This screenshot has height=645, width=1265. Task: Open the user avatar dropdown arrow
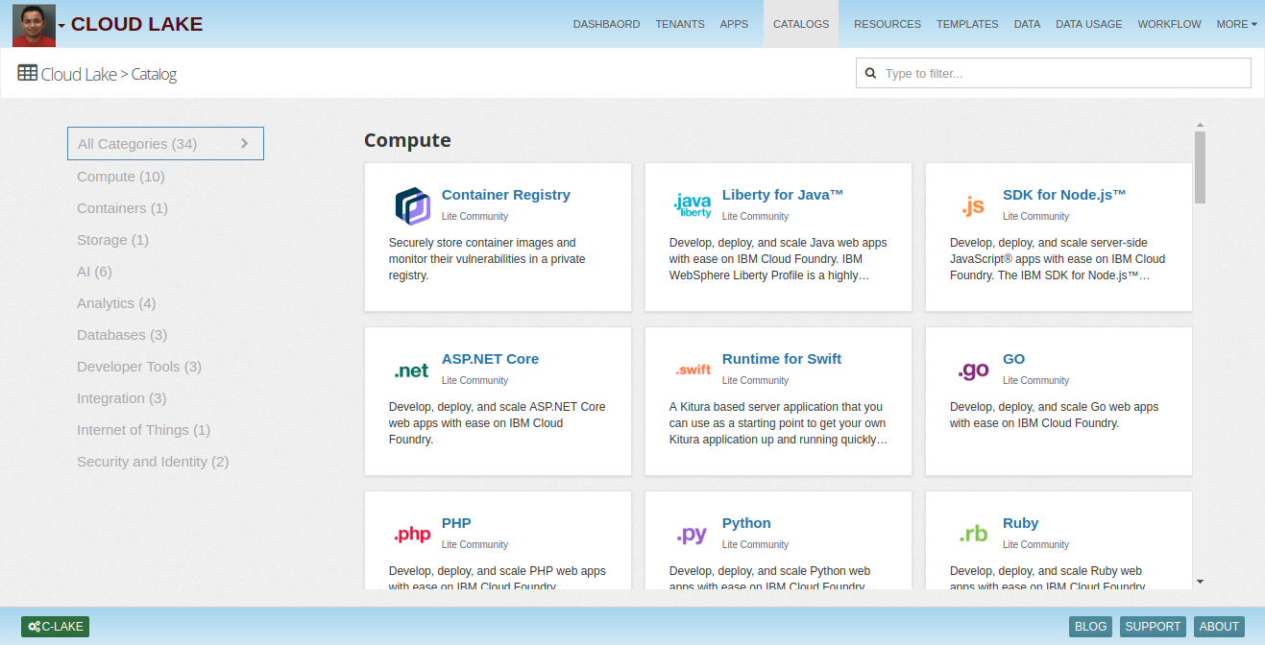coord(62,26)
